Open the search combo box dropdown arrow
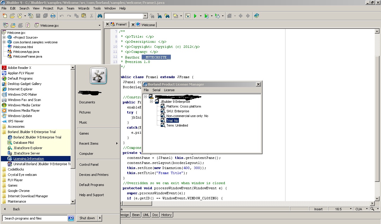This screenshot has height=224, width=381. tap(145, 16)
